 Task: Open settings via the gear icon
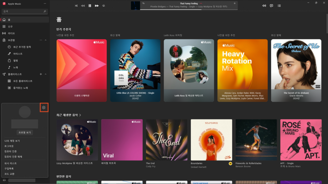tap(44, 107)
